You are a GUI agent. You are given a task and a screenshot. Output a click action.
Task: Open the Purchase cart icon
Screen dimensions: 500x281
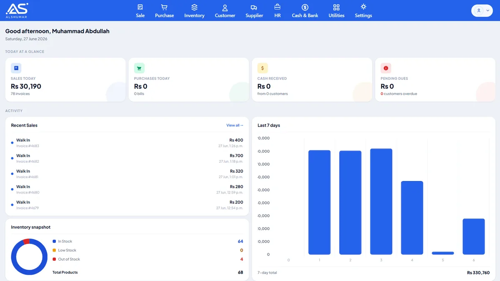click(x=164, y=7)
